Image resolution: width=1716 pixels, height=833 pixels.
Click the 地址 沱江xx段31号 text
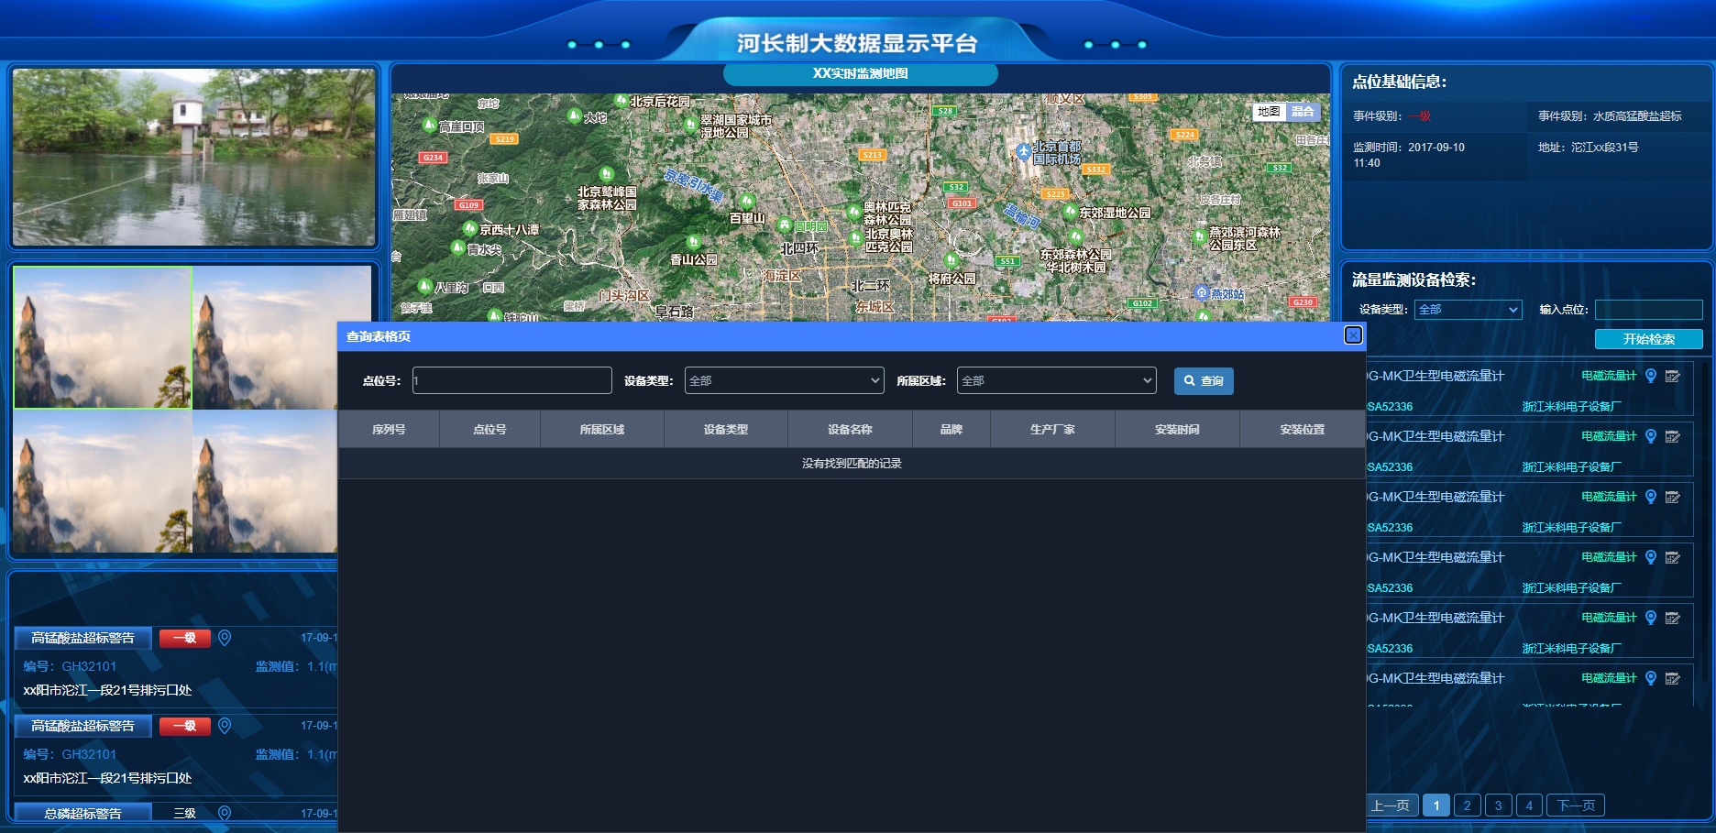pyautogui.click(x=1589, y=147)
